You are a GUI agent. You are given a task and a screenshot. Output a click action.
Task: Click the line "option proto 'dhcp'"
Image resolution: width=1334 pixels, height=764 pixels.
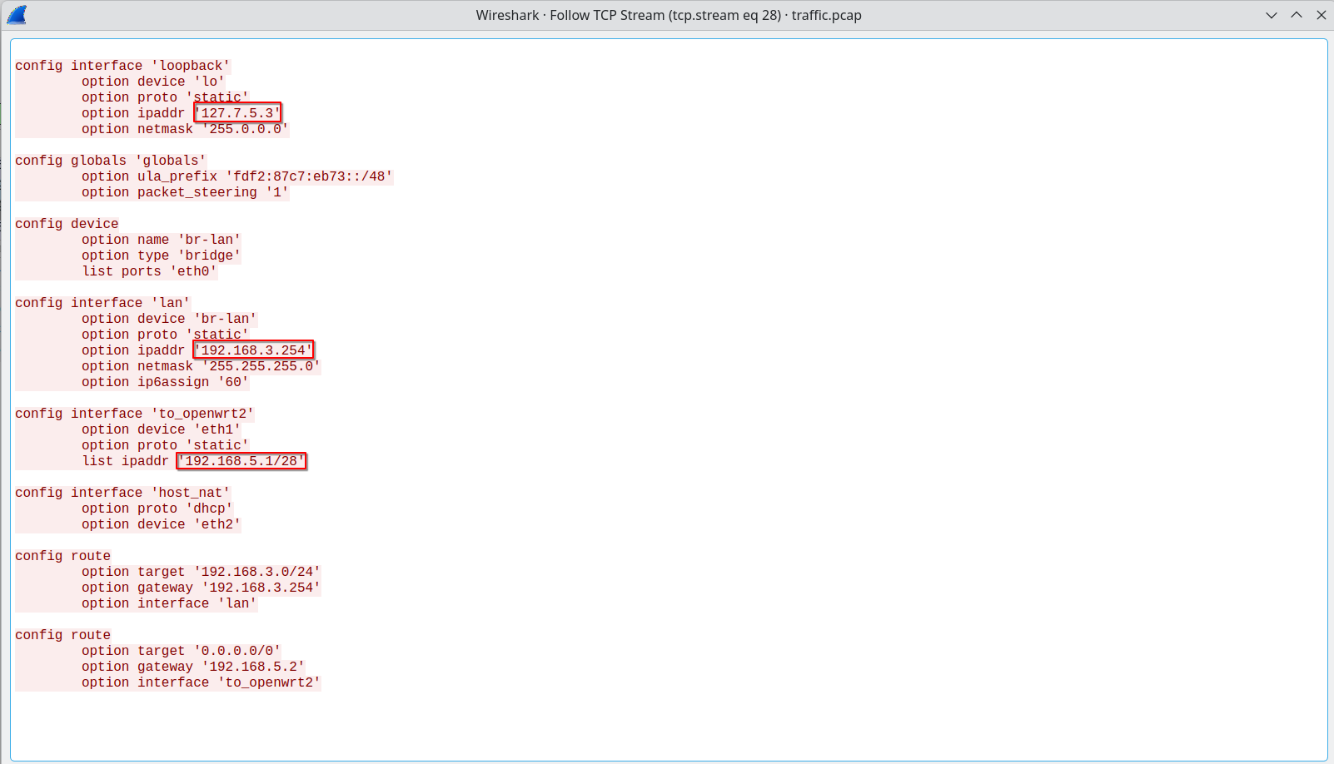pos(157,509)
